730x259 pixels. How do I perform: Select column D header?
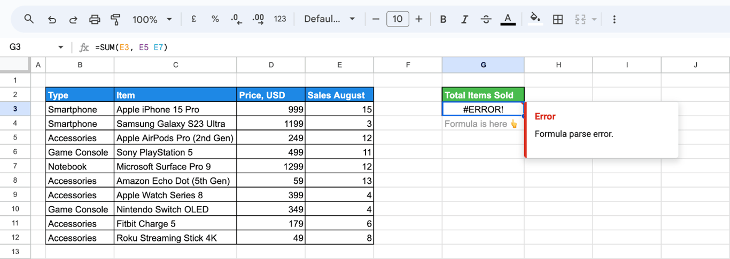click(271, 65)
